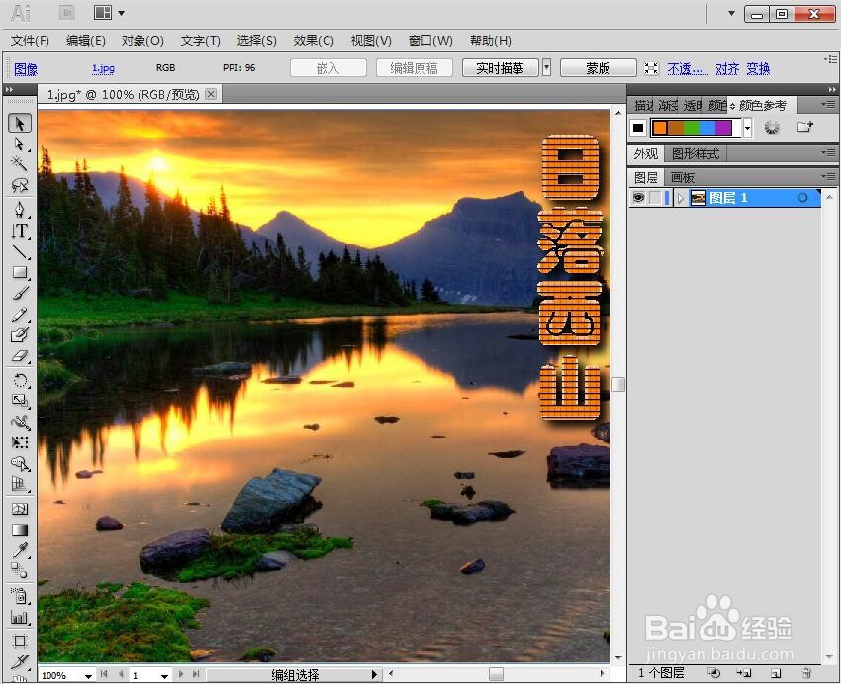The height and width of the screenshot is (684, 841).
Task: Click the transform icon beside 蒙版 button
Action: click(651, 68)
